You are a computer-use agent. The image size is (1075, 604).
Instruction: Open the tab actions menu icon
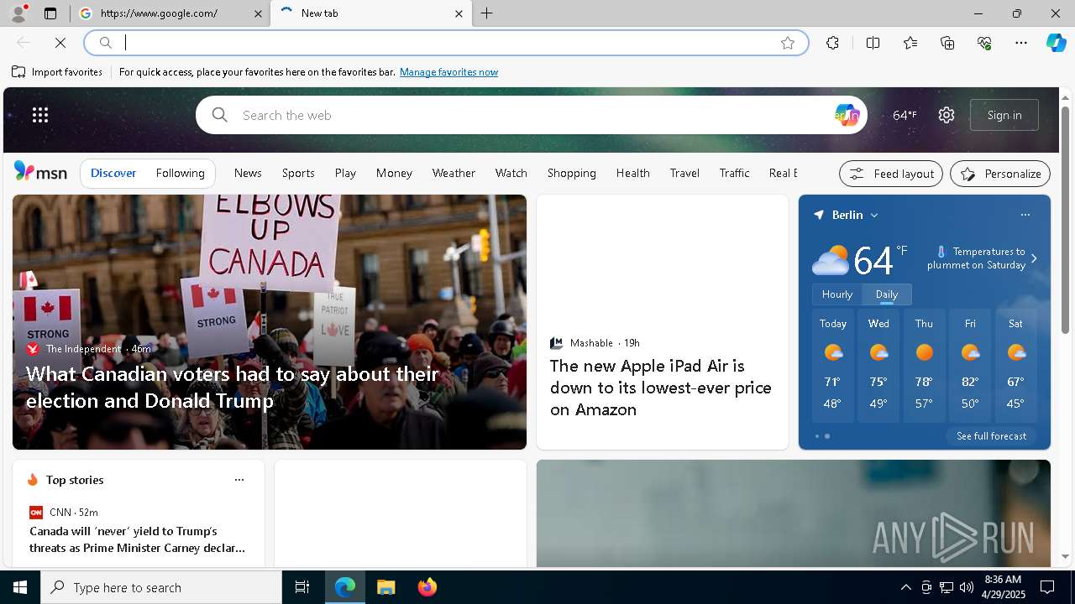click(x=50, y=13)
